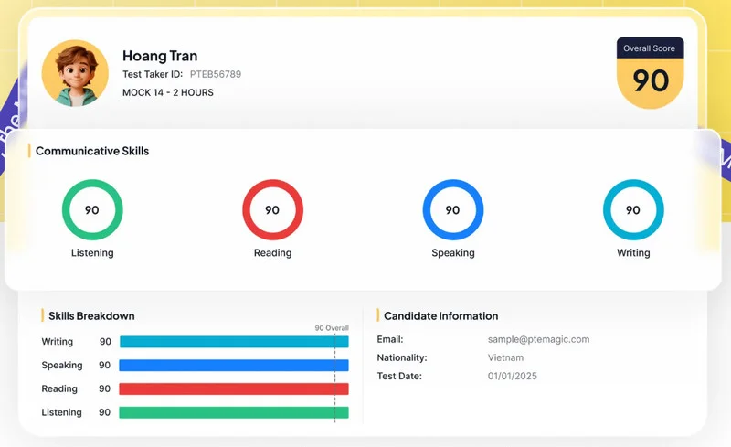The width and height of the screenshot is (731, 447).
Task: Select the teal Writing score ring
Action: tap(633, 210)
